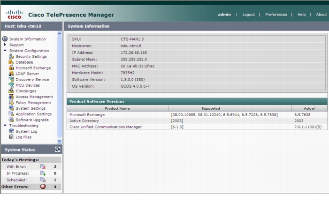
Task: Open Preferences in top navigation
Action: (276, 15)
